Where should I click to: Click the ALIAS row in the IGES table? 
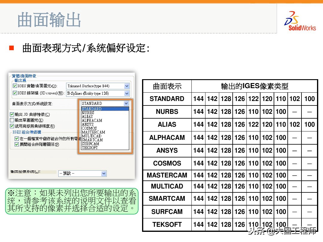(167, 125)
